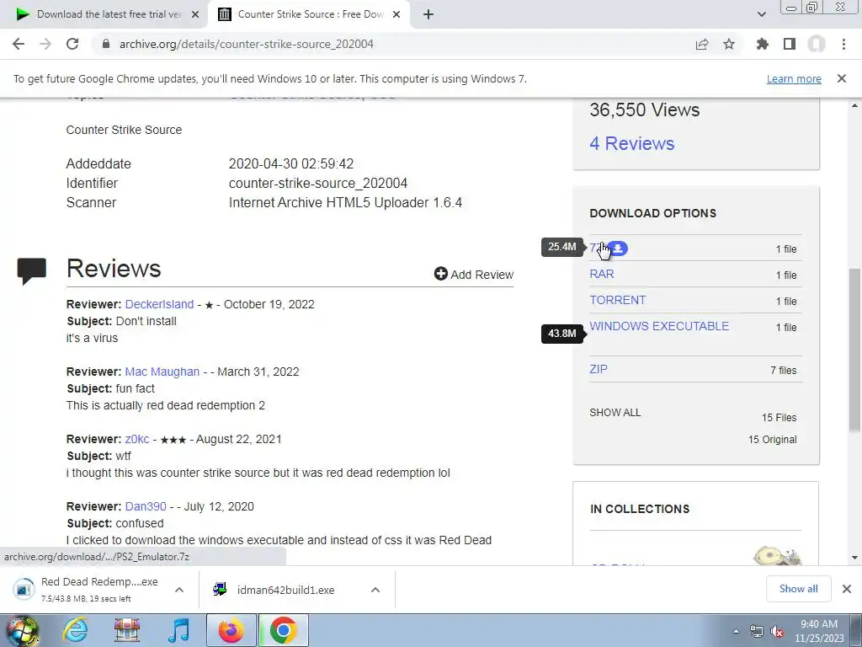Open the Learn more link in the update bar

(x=794, y=78)
